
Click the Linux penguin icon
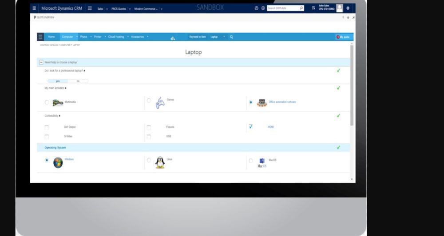click(x=160, y=163)
